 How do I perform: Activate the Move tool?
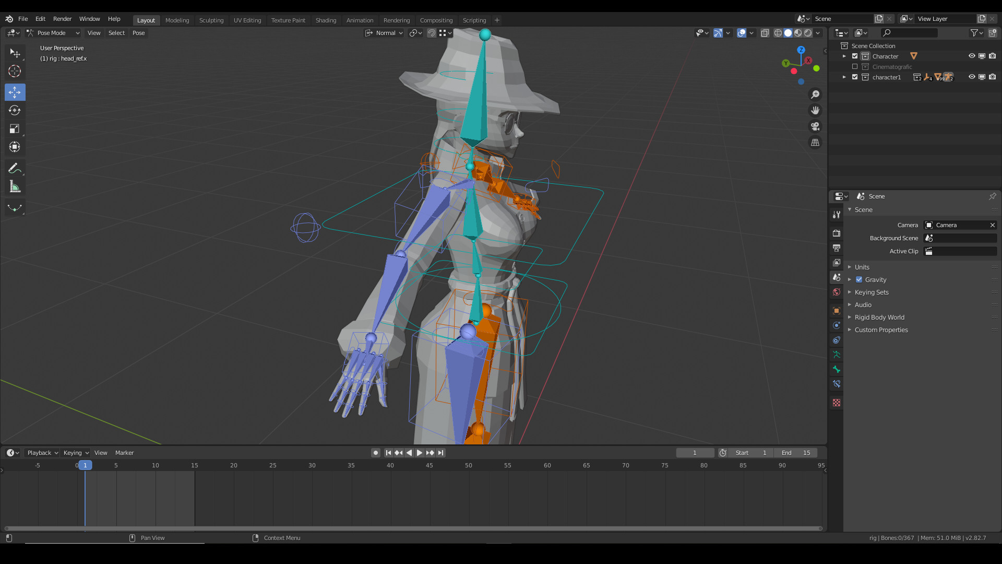click(x=15, y=92)
